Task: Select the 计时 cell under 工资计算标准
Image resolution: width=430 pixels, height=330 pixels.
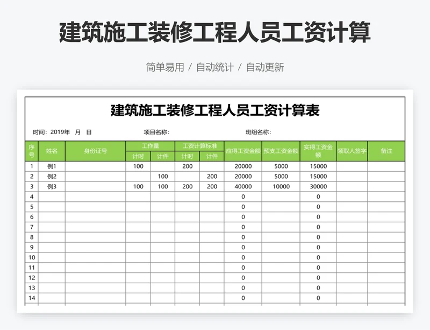Action: (187, 156)
